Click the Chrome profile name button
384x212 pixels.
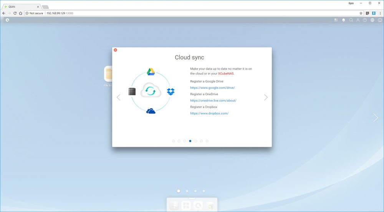click(x=351, y=3)
